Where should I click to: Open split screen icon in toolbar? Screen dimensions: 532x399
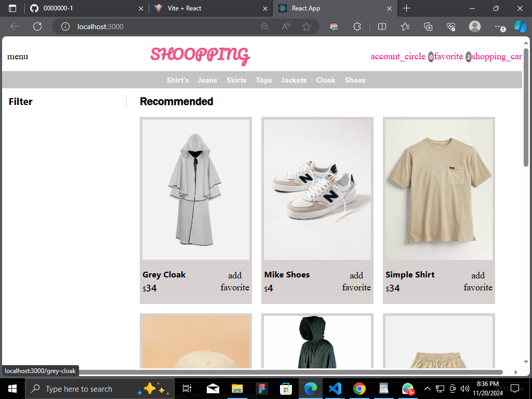tap(382, 26)
